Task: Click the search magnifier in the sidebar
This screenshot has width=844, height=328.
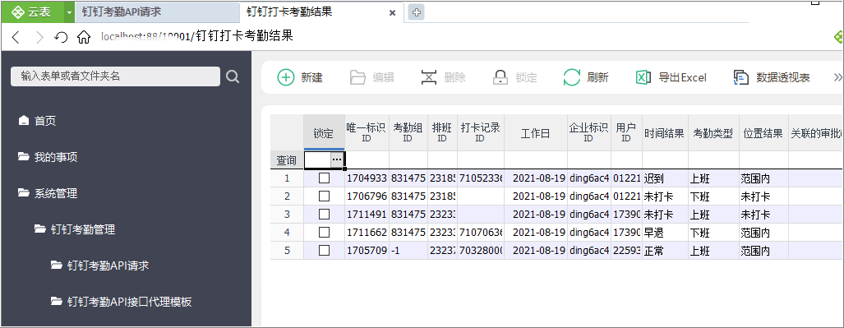Action: coord(233,76)
